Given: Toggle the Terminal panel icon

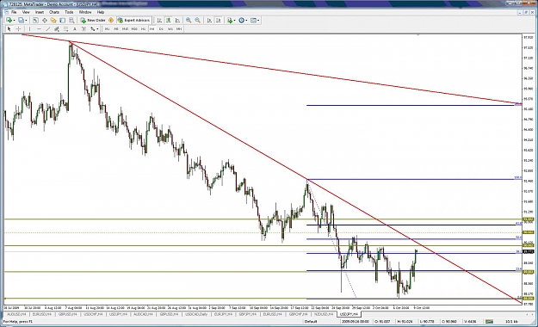Looking at the screenshot, I should [62, 21].
